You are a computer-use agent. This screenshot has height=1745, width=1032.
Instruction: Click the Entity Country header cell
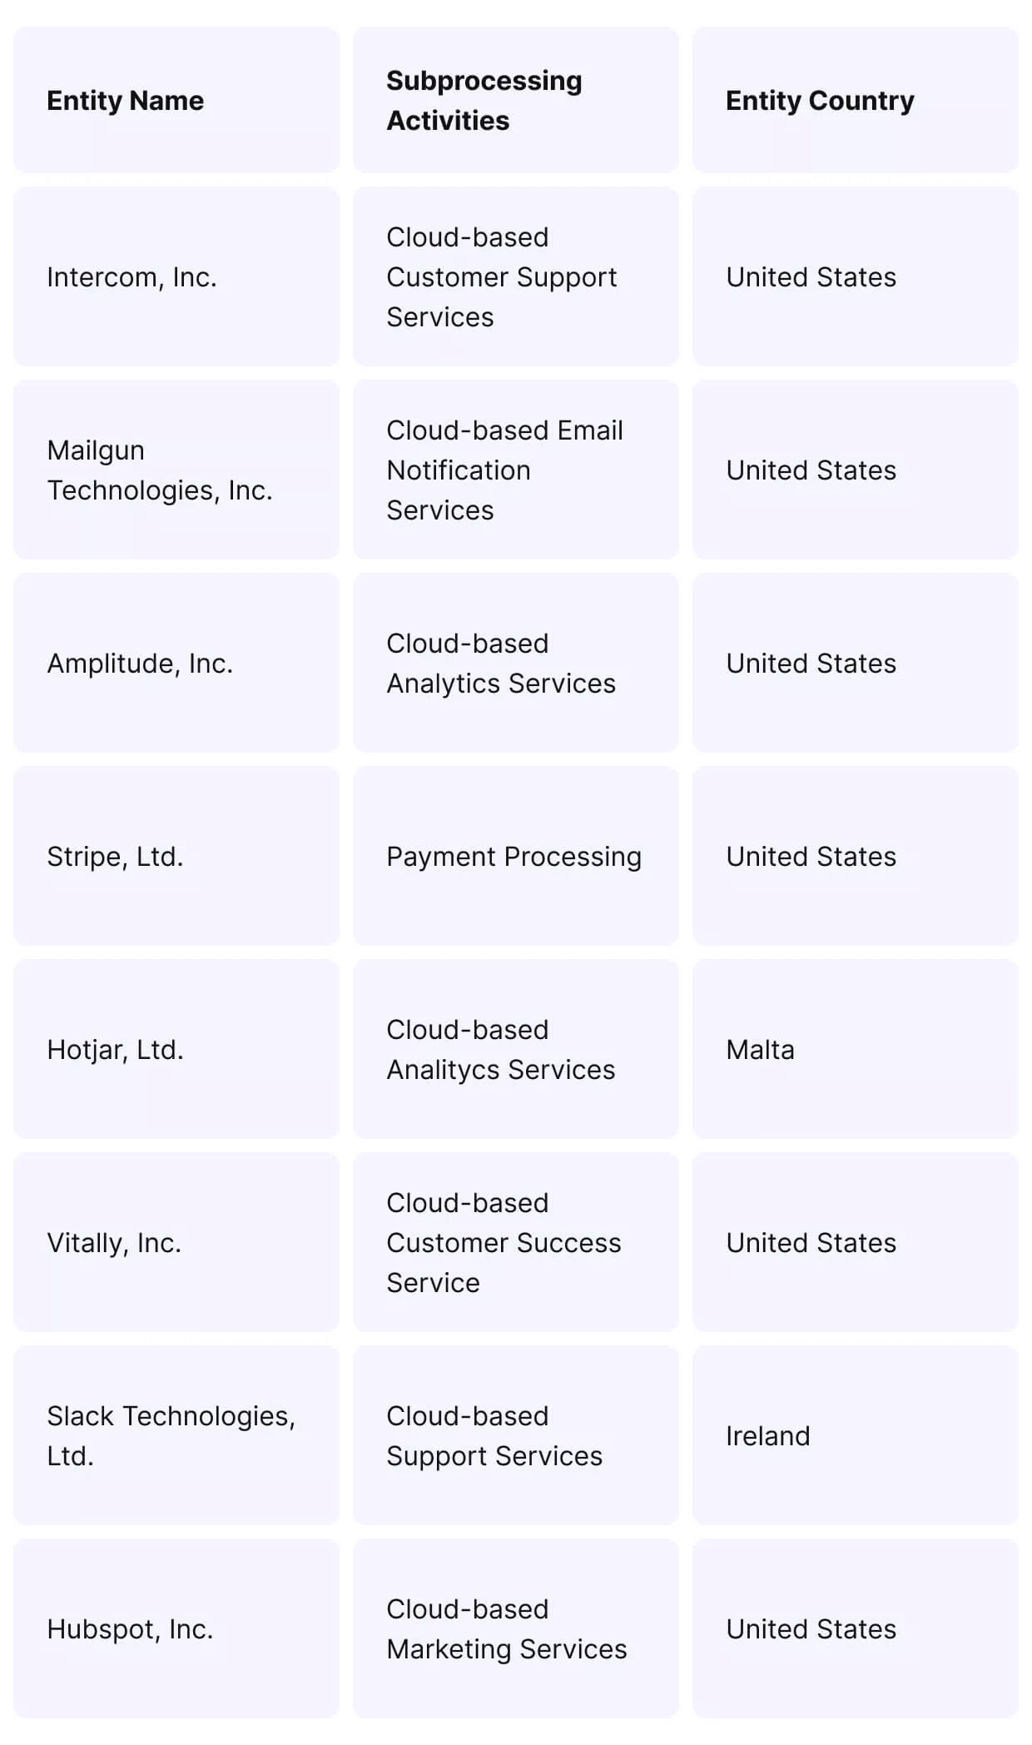pos(856,100)
